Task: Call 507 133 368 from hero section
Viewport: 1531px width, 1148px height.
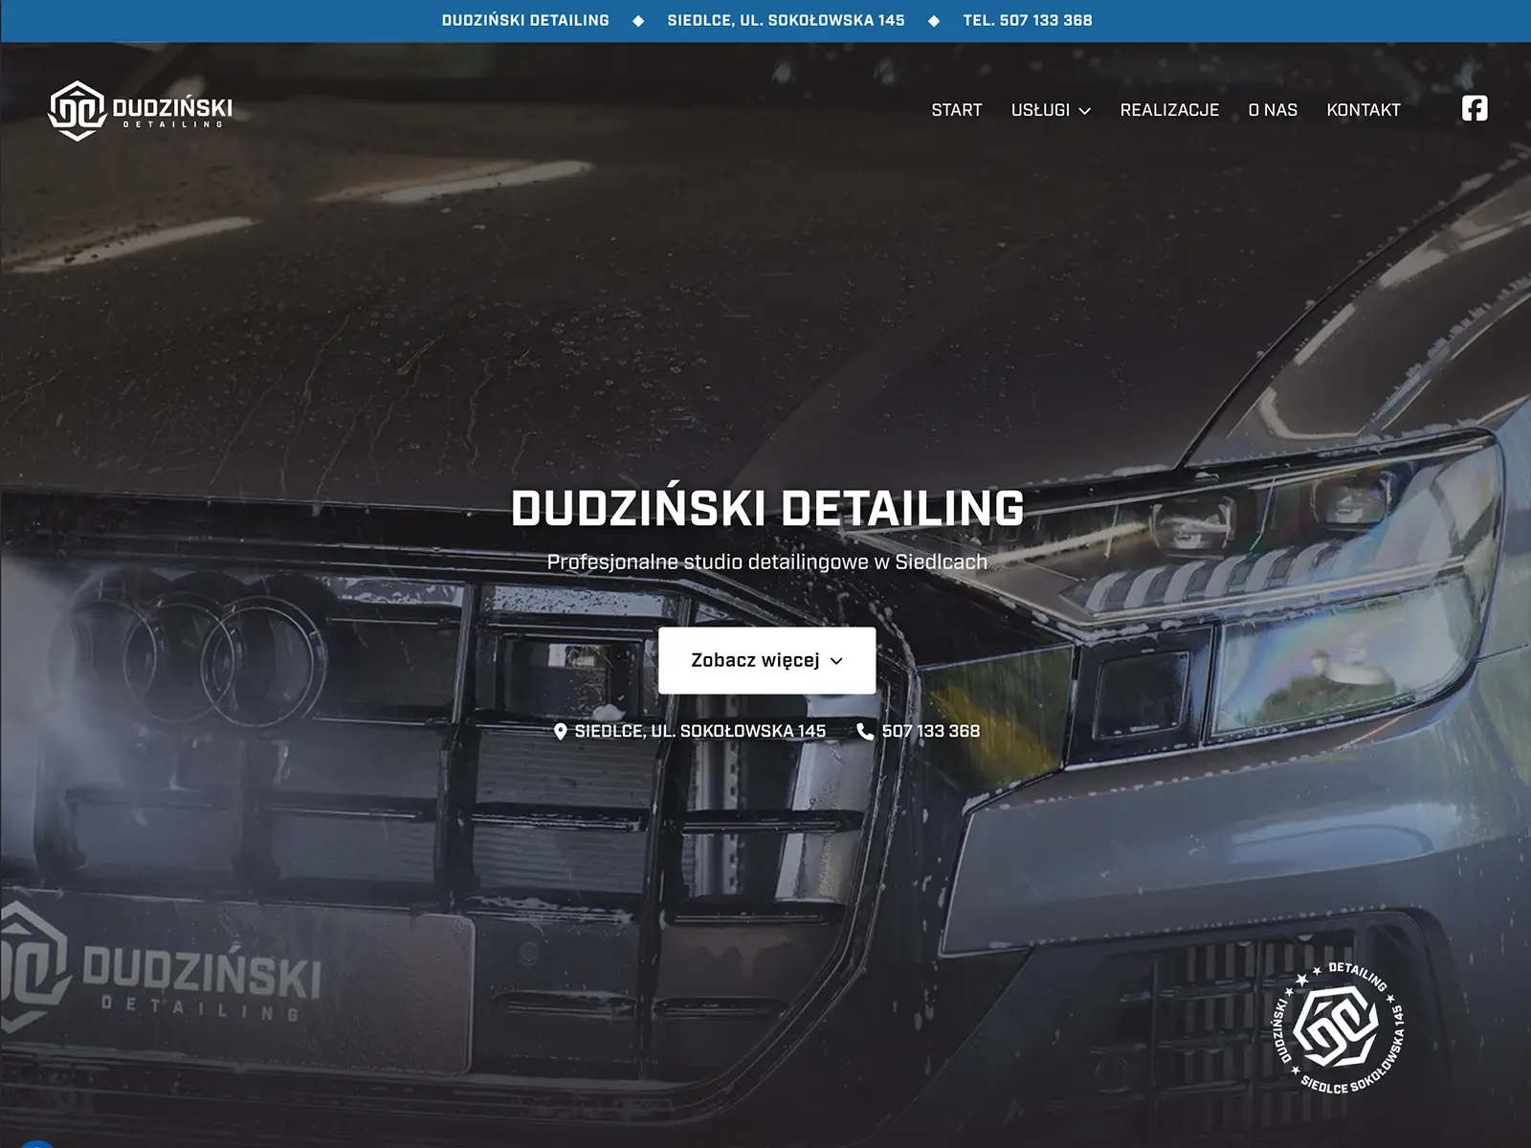Action: click(x=930, y=732)
